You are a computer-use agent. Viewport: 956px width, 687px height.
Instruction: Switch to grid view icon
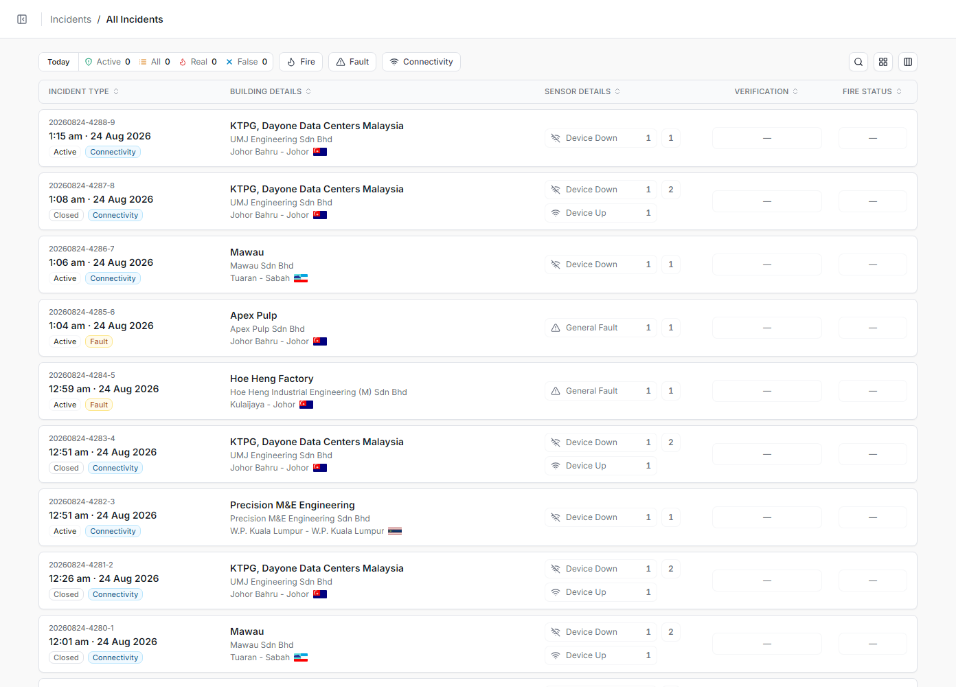click(x=883, y=62)
